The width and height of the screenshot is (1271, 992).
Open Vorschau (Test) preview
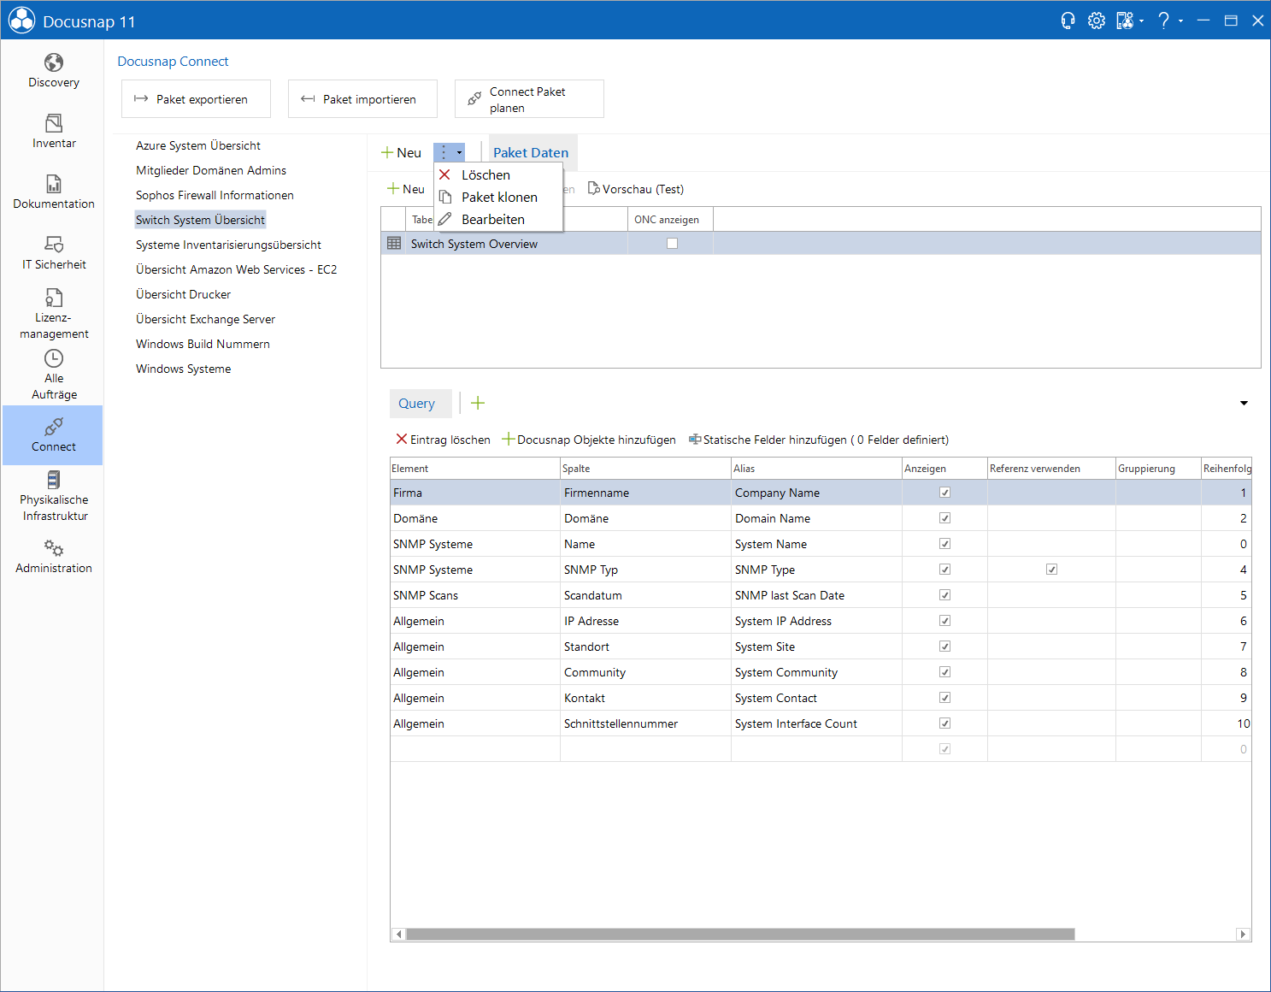point(635,189)
